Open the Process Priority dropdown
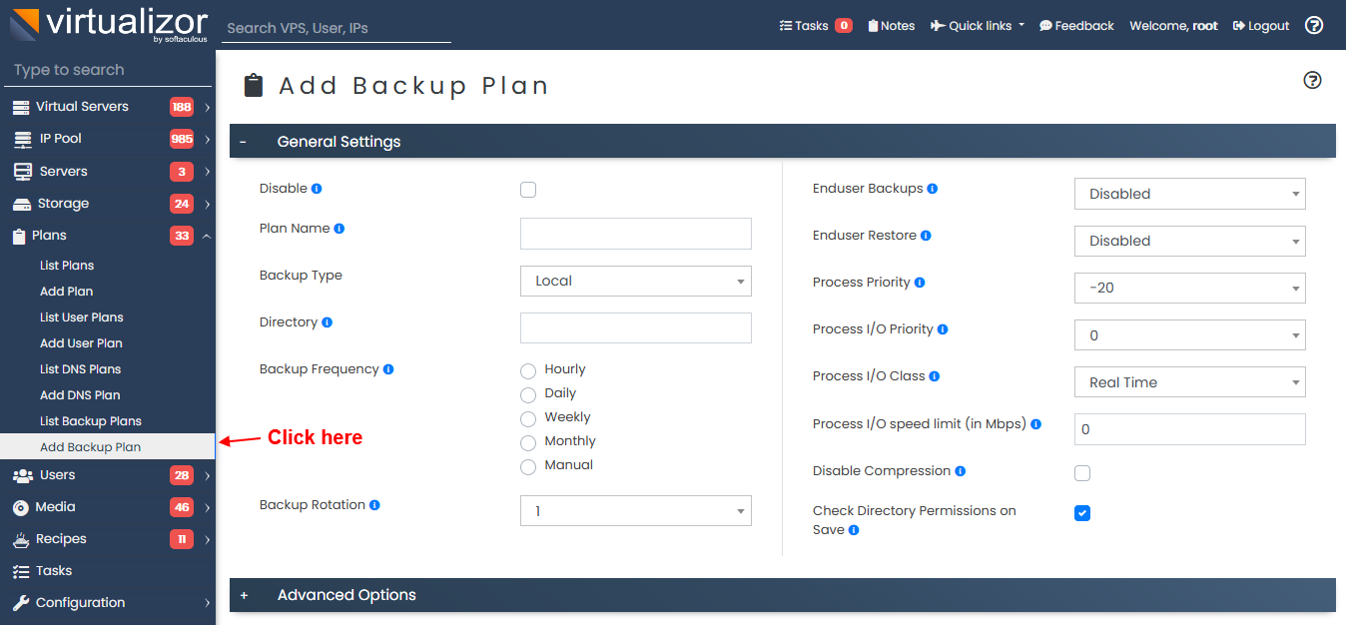The image size is (1346, 625). click(x=1189, y=288)
